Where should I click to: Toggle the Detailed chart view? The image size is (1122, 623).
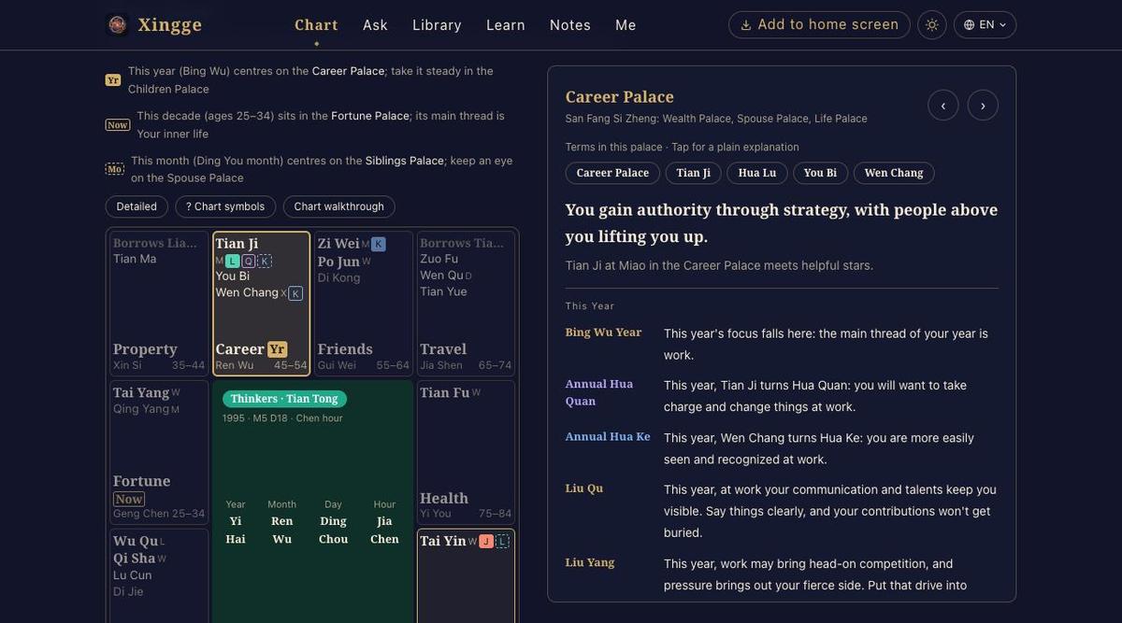[x=137, y=206]
